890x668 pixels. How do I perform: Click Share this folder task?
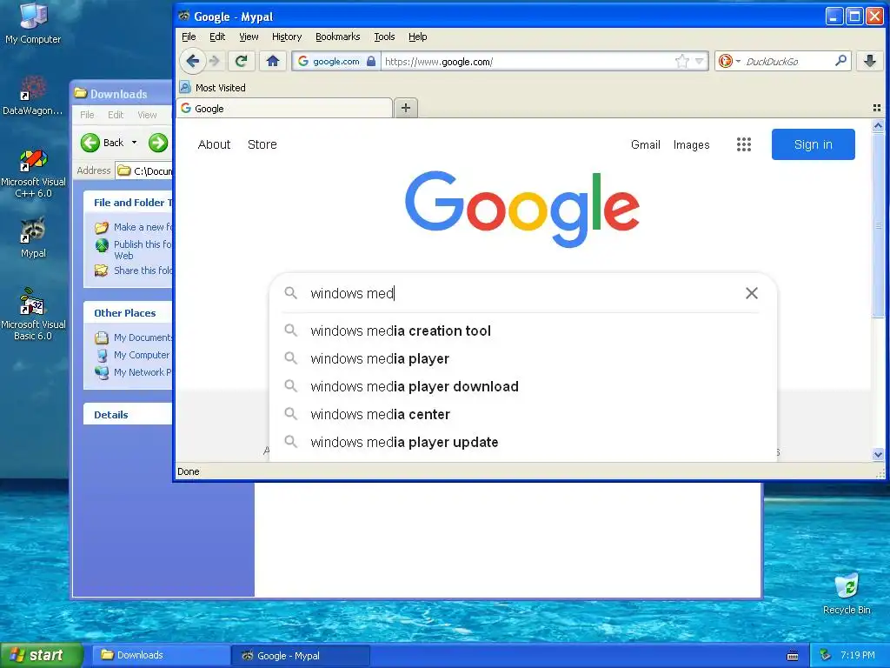pyautogui.click(x=133, y=271)
